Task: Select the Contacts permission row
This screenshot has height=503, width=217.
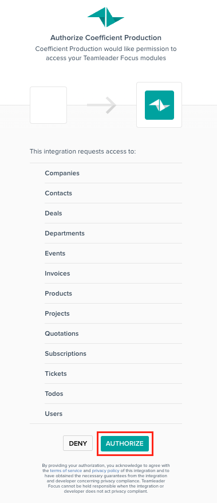Action: click(113, 193)
